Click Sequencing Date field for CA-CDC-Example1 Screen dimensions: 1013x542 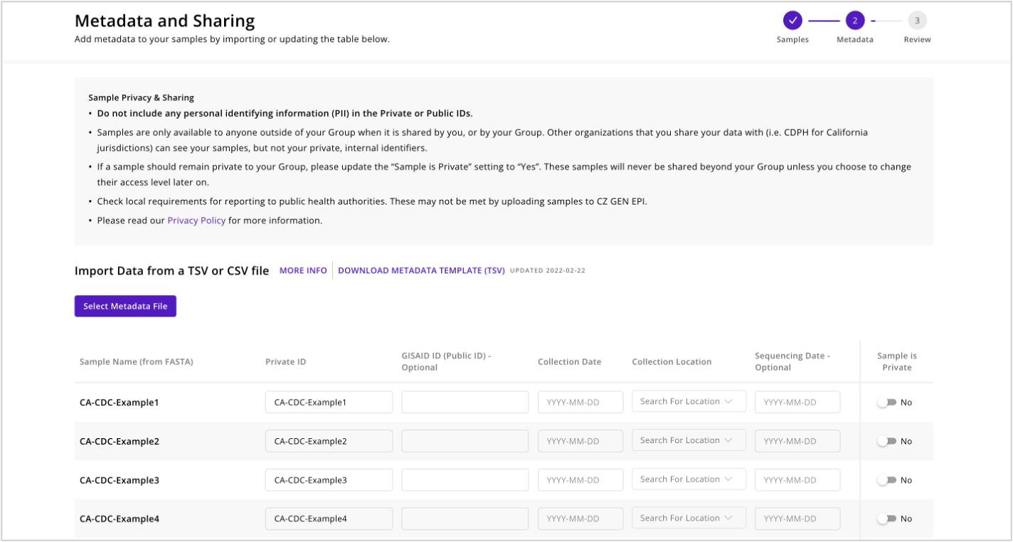click(x=797, y=402)
